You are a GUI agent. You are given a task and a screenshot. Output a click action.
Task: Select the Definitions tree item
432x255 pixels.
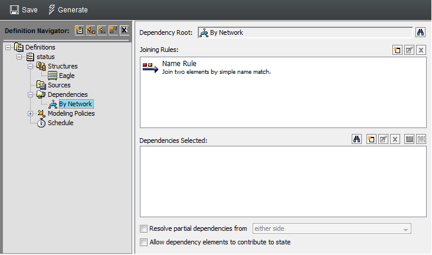tap(40, 47)
